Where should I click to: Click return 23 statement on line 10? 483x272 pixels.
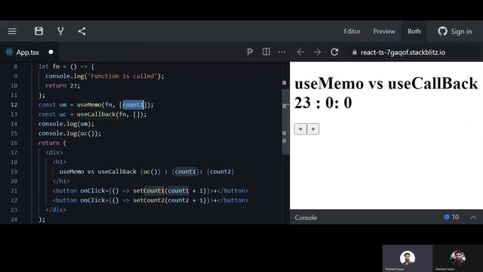(x=63, y=85)
